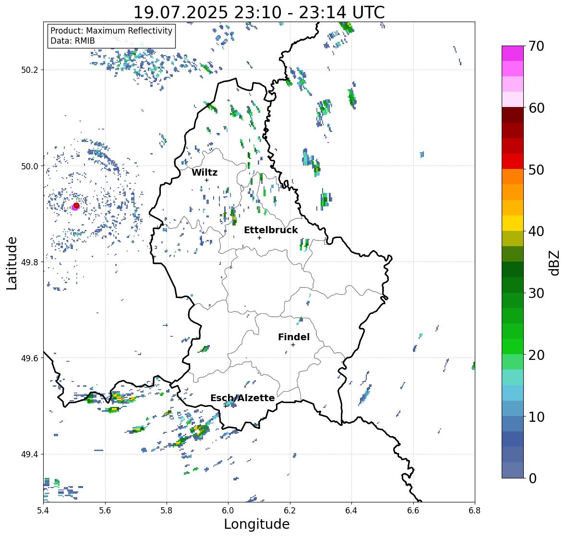The height and width of the screenshot is (536, 566).
Task: Click the bright red 50 dBZ colorbar swatch
Action: click(x=513, y=161)
